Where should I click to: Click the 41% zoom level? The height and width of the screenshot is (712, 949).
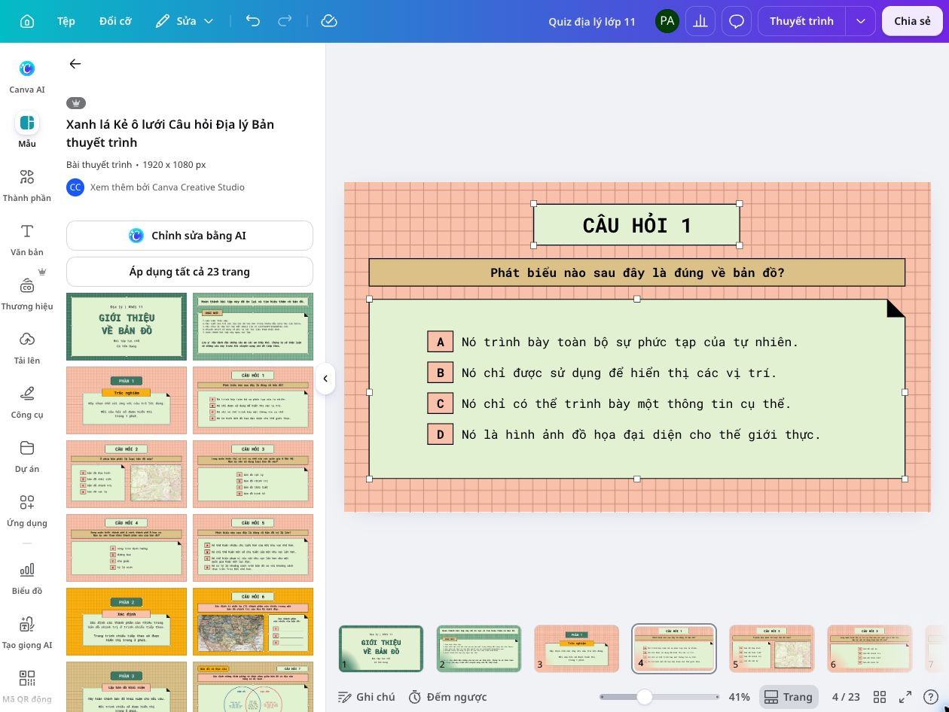point(740,697)
